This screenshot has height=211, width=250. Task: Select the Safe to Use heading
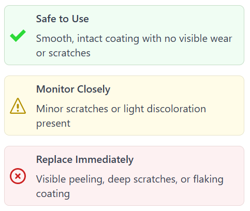pyautogui.click(x=62, y=19)
